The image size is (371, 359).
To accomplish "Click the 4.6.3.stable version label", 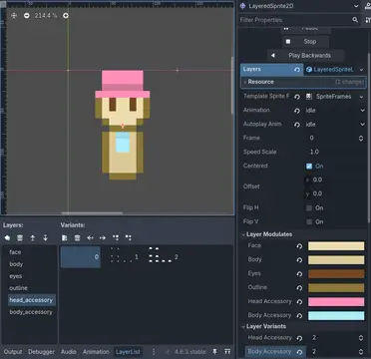I will pyautogui.click(x=190, y=352).
